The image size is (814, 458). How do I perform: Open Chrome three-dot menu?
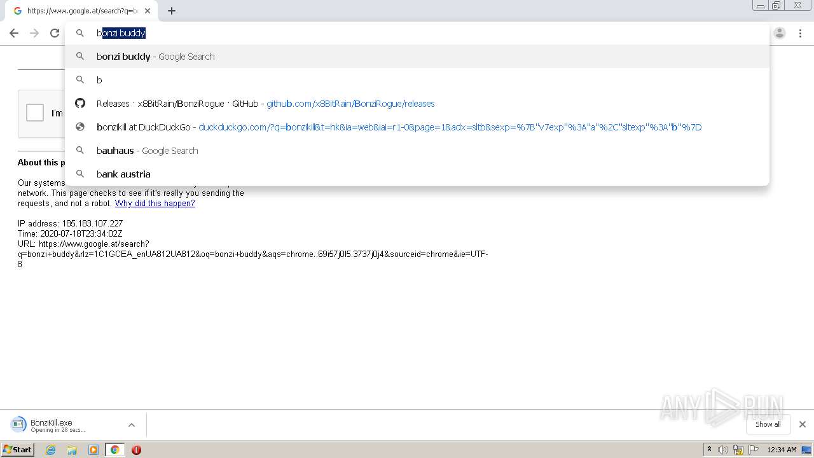pyautogui.click(x=800, y=33)
